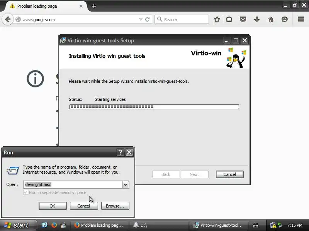309x231 pixels.
Task: Click the globe site identity icon
Action: (18, 20)
